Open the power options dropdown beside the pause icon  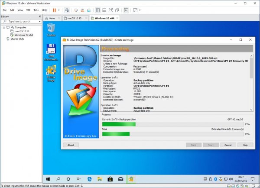58,10
